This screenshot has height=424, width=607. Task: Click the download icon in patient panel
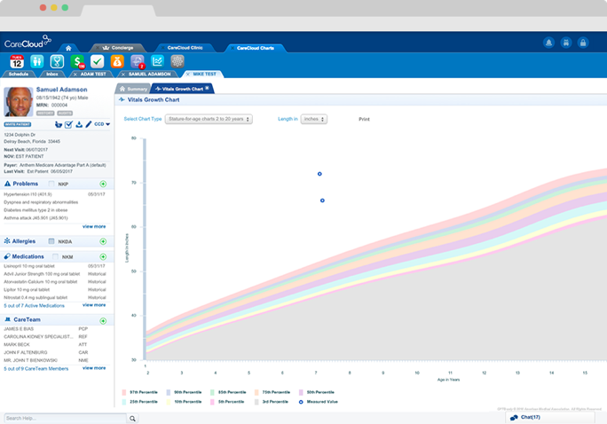click(79, 124)
